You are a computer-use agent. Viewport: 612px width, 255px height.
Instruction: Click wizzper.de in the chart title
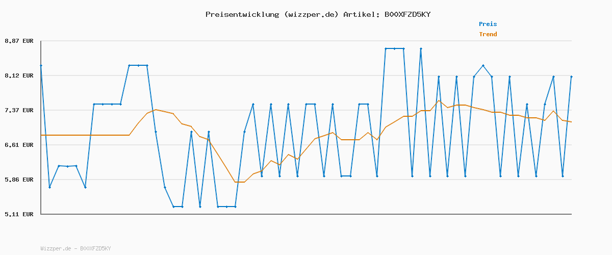pyautogui.click(x=311, y=14)
